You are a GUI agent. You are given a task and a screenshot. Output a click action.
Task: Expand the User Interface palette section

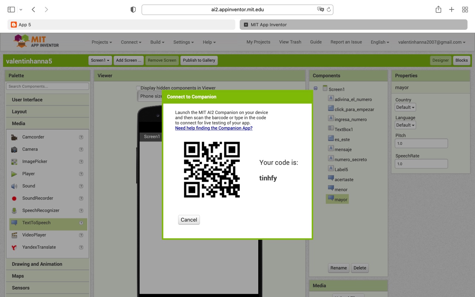(47, 100)
